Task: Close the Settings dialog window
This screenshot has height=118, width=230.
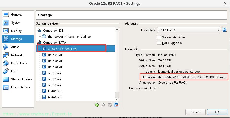Action: 225,3
